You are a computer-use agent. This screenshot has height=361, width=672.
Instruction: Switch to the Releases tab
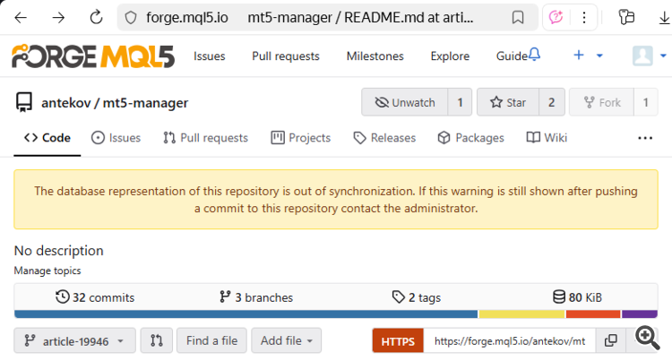pyautogui.click(x=384, y=138)
